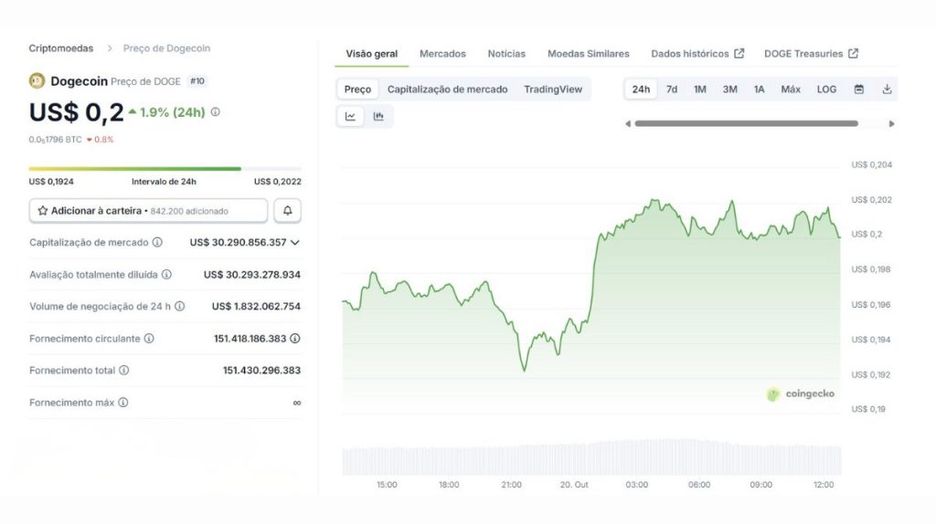Select the TradingView chart toggle
The image size is (936, 524).
553,89
